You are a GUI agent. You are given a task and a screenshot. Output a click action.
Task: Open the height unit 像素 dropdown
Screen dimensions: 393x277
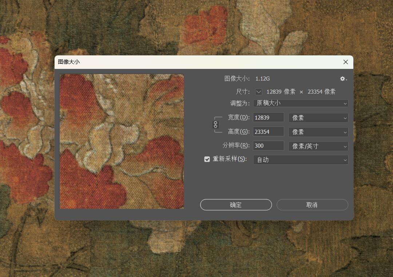tap(318, 132)
